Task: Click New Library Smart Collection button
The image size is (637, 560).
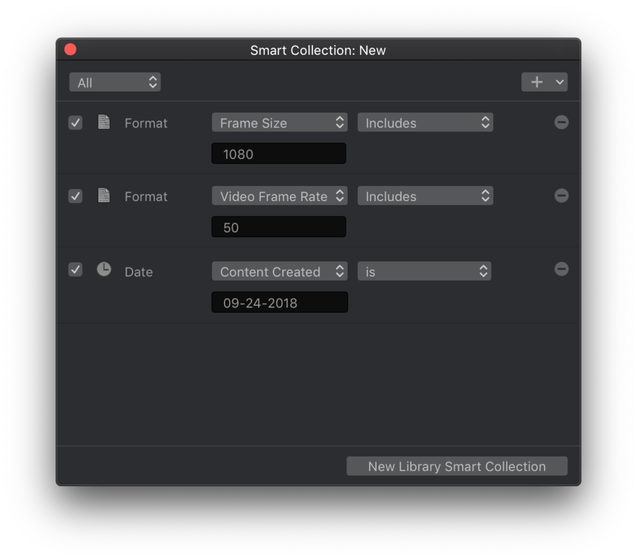Action: click(457, 466)
